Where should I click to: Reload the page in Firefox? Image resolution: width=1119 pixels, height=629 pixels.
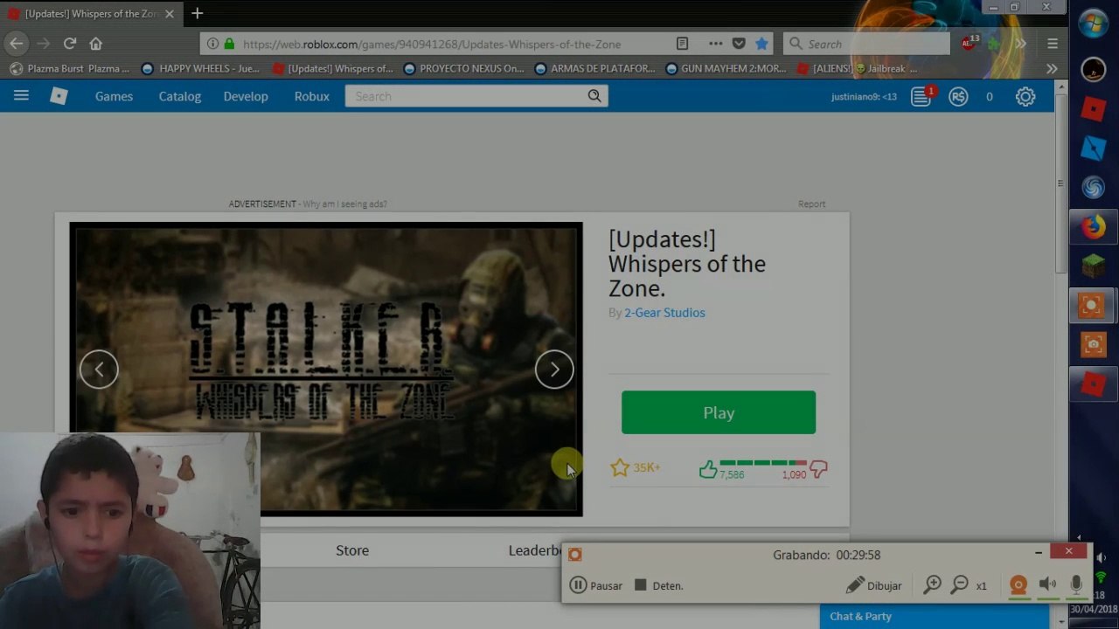70,43
